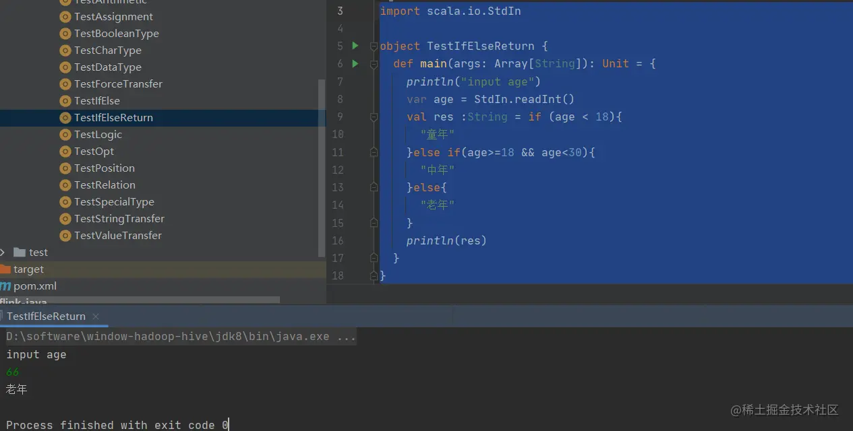Select TestDataType file

(108, 67)
